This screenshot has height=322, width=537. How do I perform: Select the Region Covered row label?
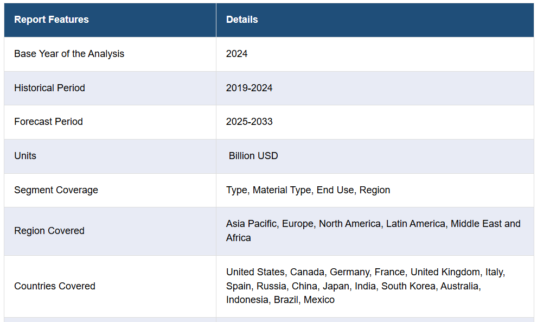tap(49, 231)
